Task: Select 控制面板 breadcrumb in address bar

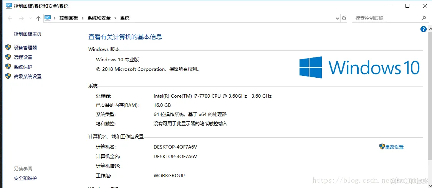Action: (69, 18)
